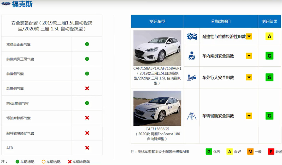
Task: Expand the 车内乘员安全指数 dropdown arrow
Action: point(249,56)
